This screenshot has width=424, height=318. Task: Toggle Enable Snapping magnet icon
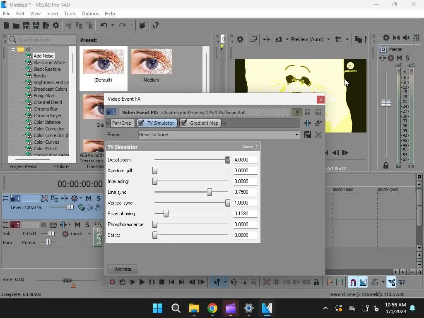pos(353,282)
